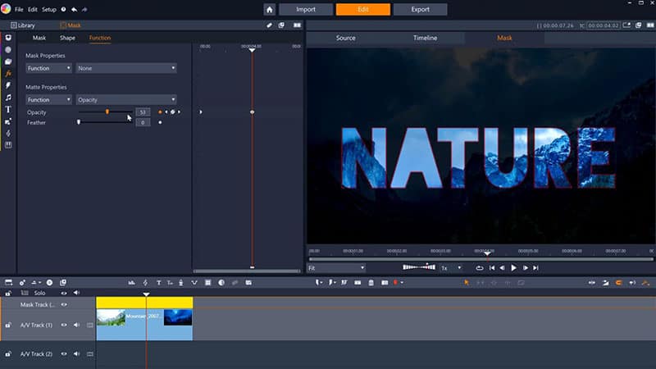Open the Setup menu
This screenshot has width=656, height=369.
click(49, 9)
